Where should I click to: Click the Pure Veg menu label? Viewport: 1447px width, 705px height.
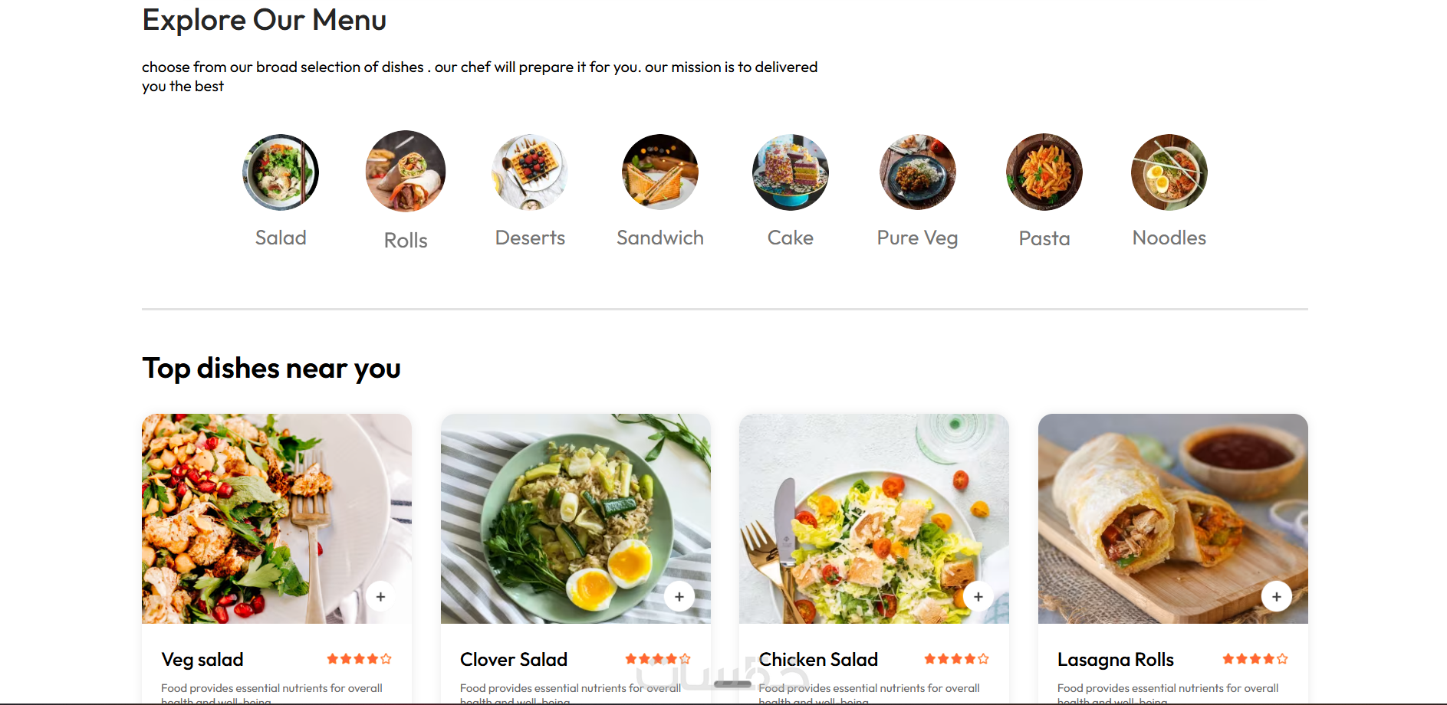pos(918,238)
